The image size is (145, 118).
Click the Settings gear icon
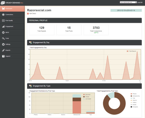coord(3,44)
